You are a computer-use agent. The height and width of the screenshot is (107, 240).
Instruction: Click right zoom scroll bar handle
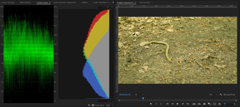point(236,100)
